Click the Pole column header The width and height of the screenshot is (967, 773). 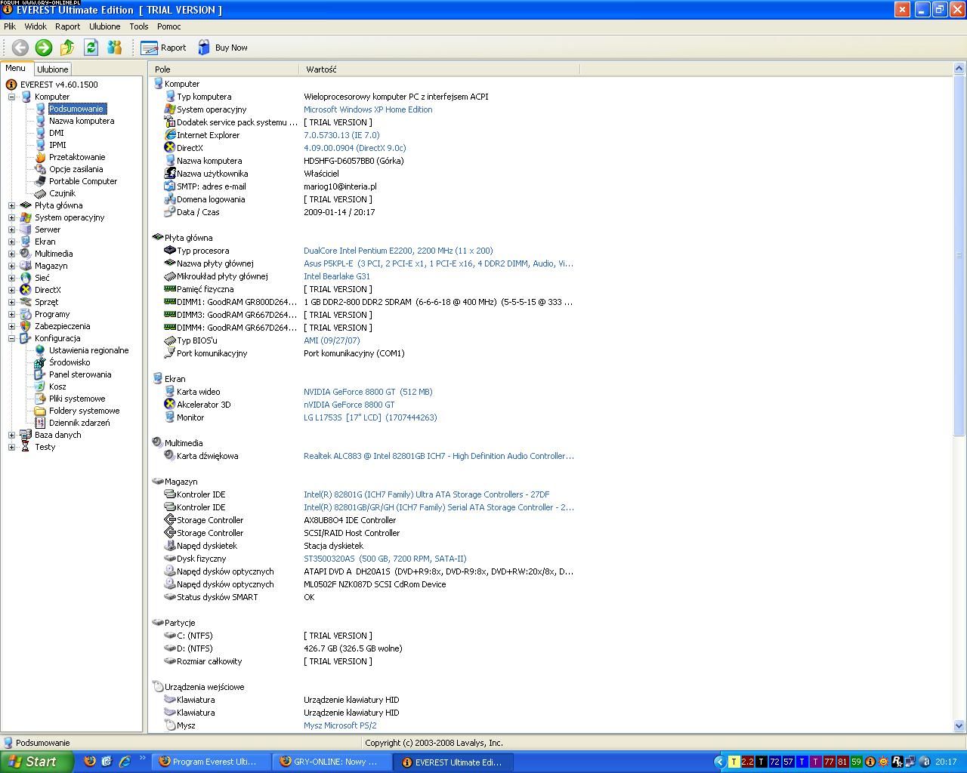224,69
